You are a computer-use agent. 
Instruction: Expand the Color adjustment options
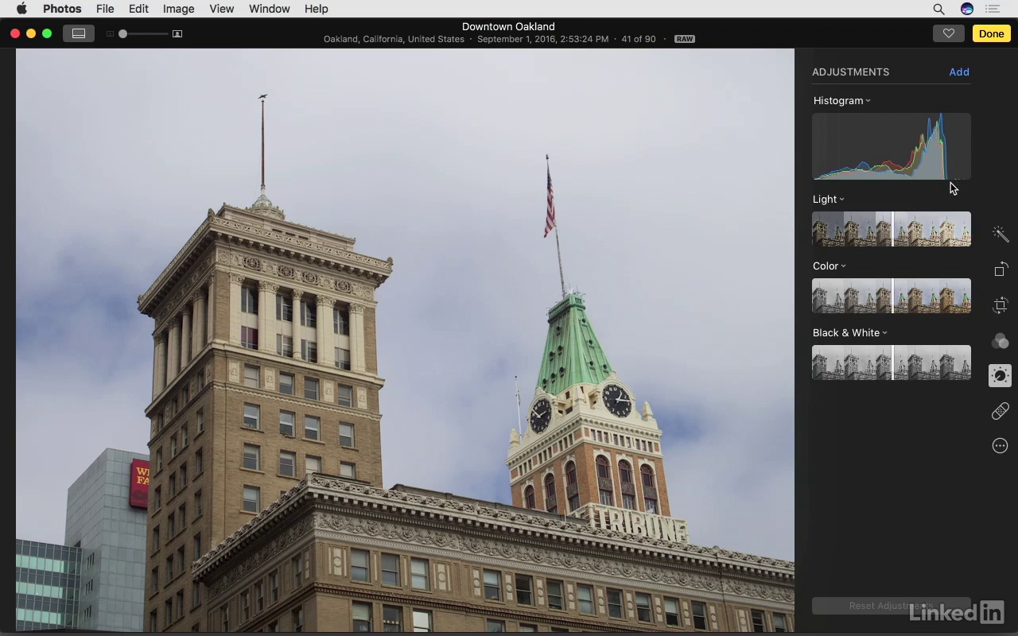[843, 266]
